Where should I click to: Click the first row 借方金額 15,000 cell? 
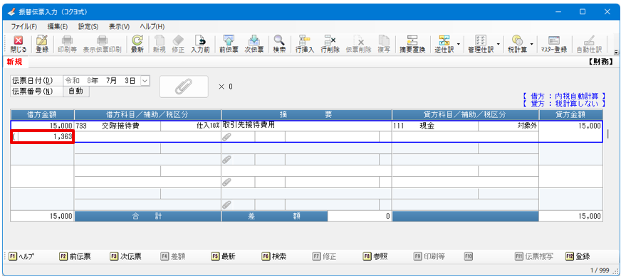point(43,126)
